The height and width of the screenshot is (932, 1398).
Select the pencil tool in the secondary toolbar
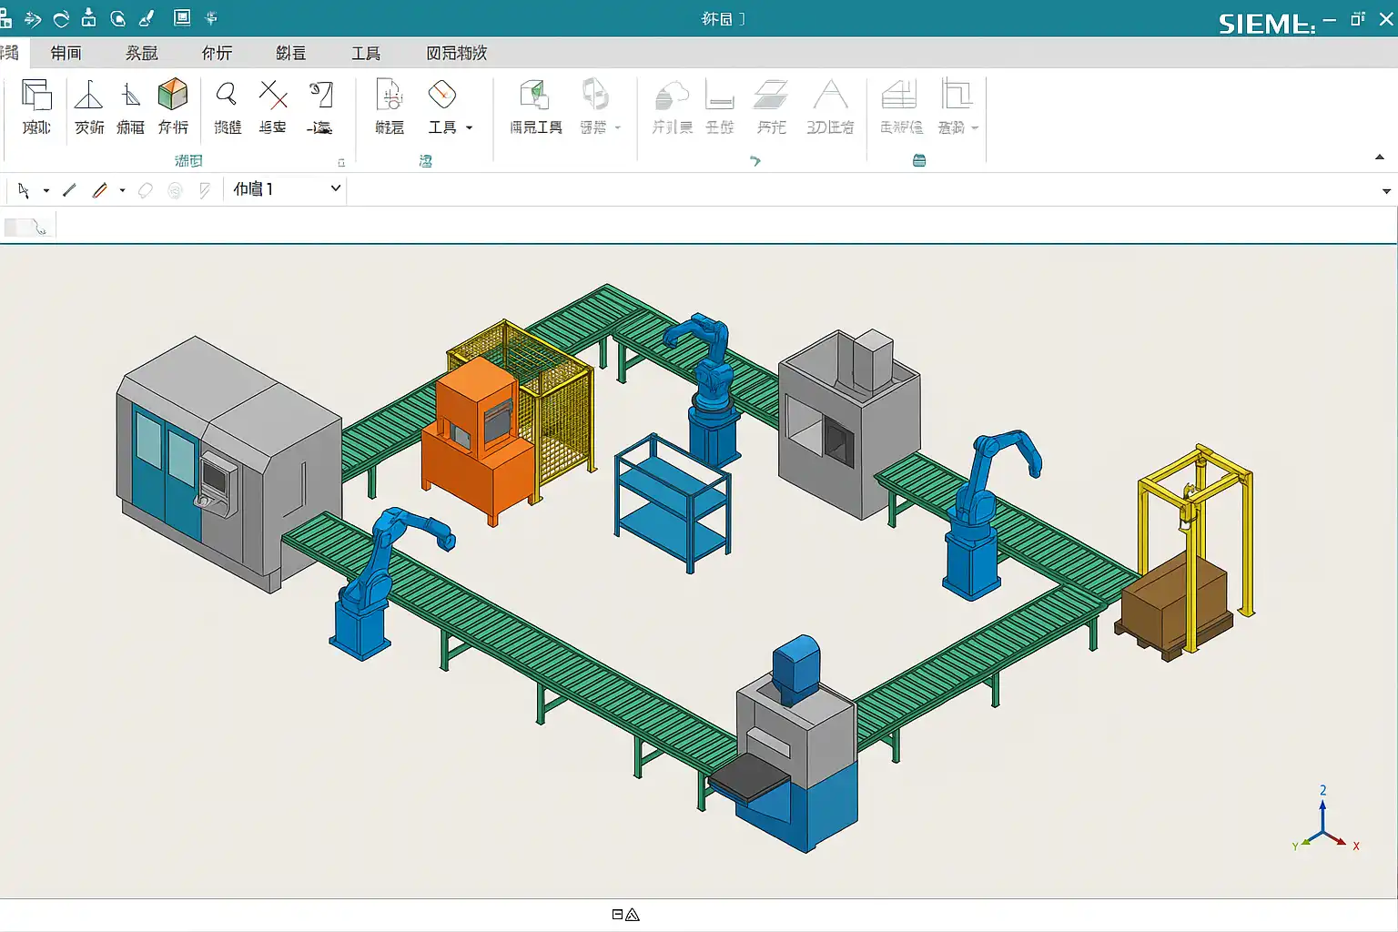(100, 190)
